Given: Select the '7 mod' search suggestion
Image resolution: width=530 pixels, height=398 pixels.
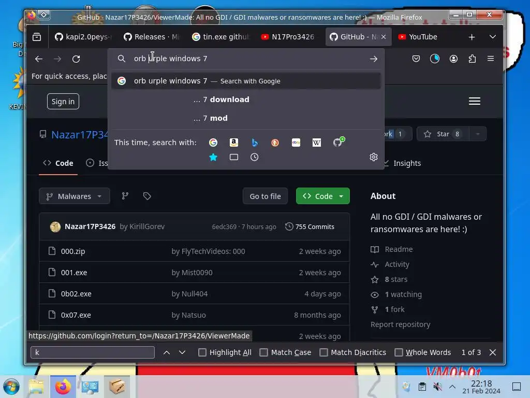Looking at the screenshot, I should click(246, 118).
